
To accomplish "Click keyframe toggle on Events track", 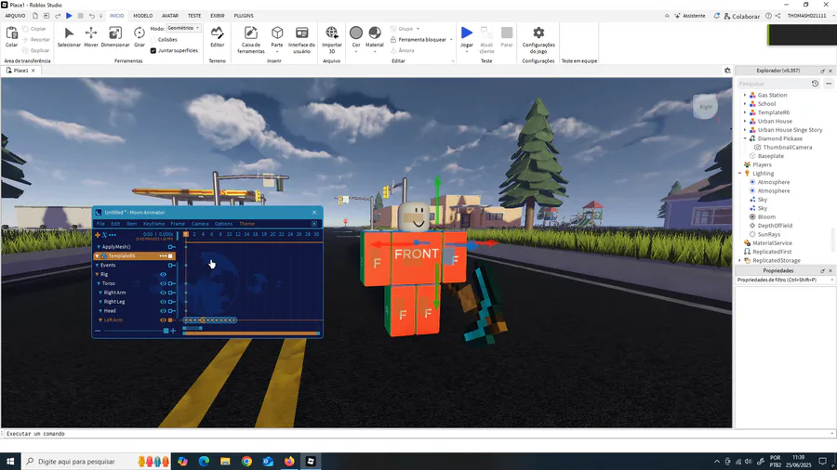I will 171,265.
